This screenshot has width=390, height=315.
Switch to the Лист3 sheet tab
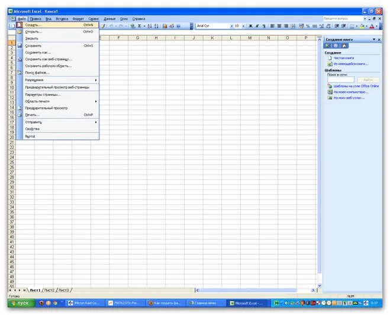(64, 290)
